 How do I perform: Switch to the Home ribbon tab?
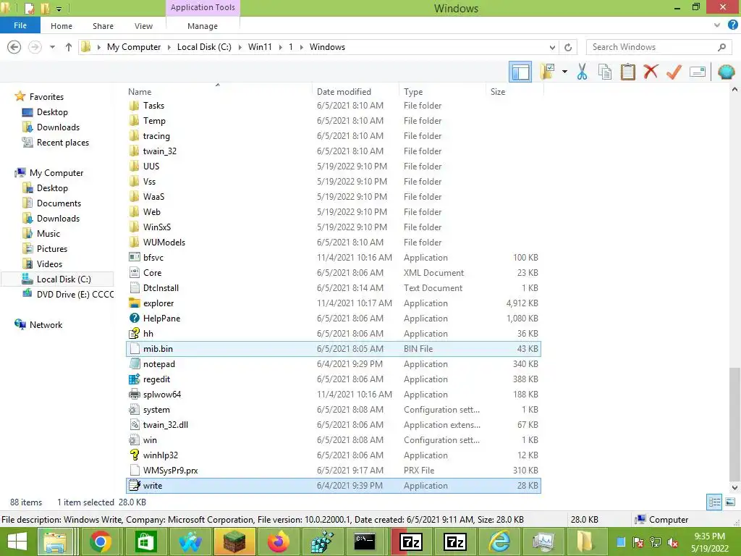tap(62, 26)
